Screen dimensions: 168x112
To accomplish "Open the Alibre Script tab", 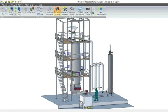I will coord(30,5).
